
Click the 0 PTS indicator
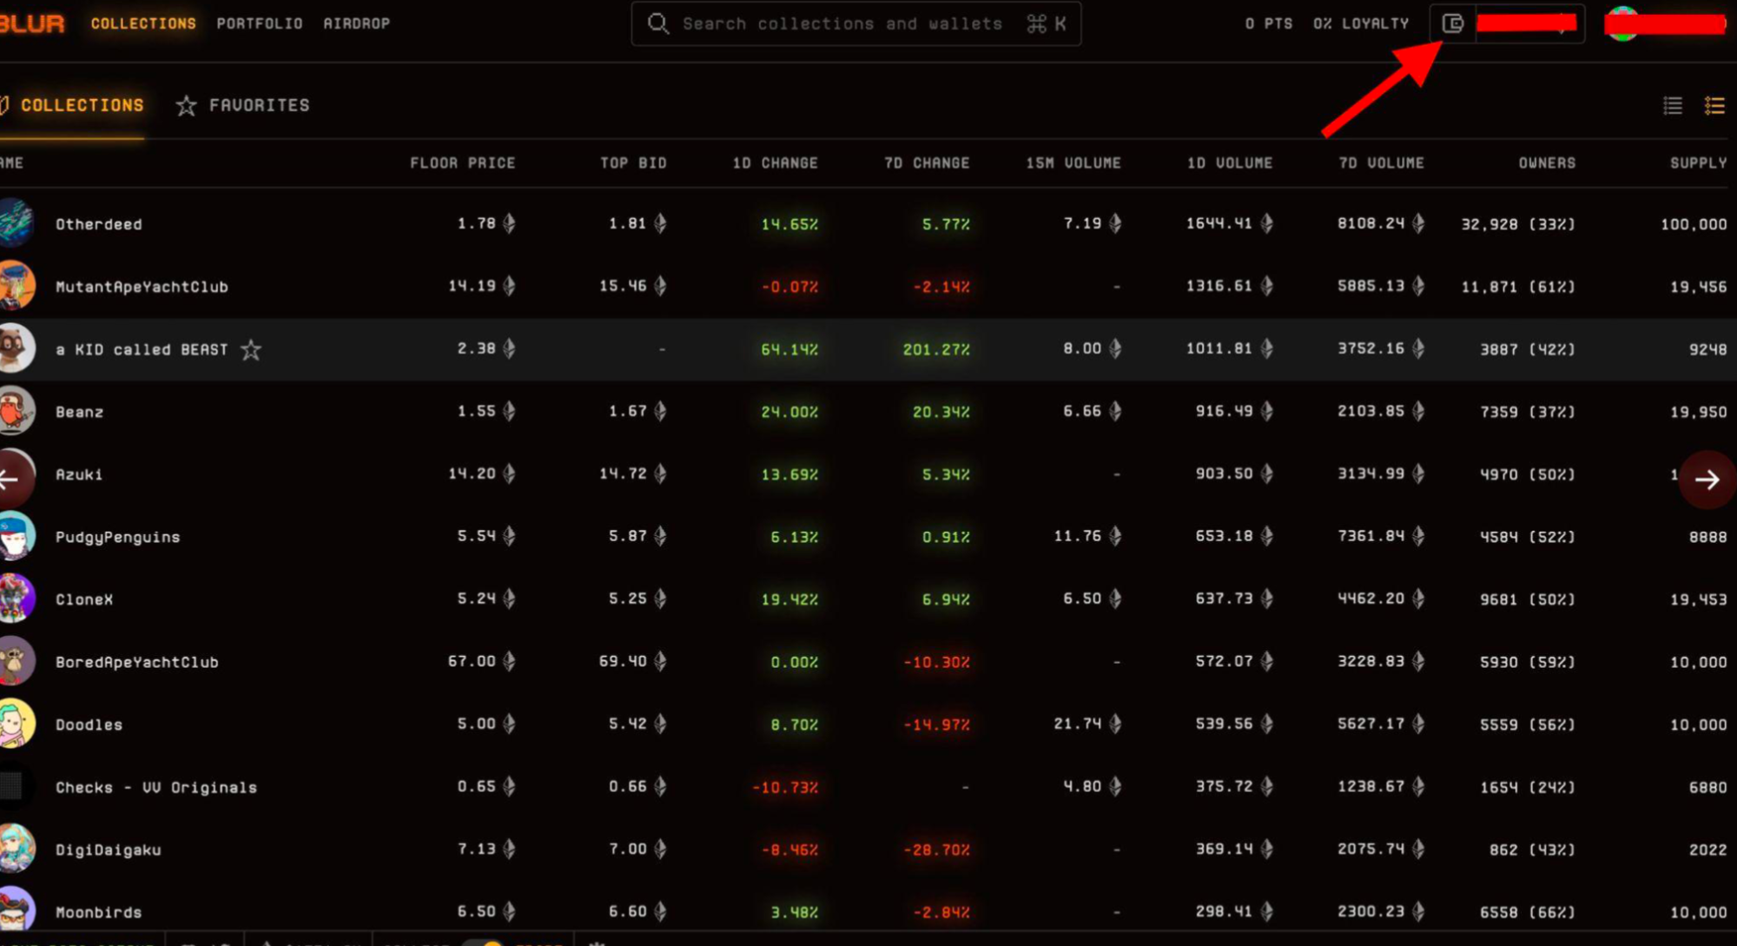pos(1269,23)
